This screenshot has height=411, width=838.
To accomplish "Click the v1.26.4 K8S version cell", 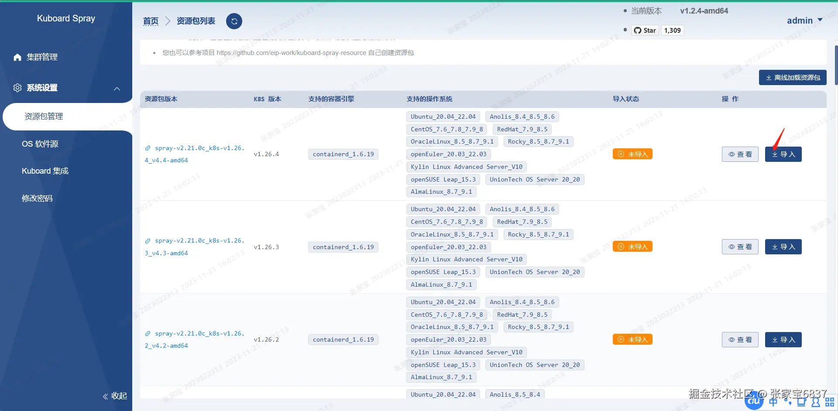I will click(266, 154).
